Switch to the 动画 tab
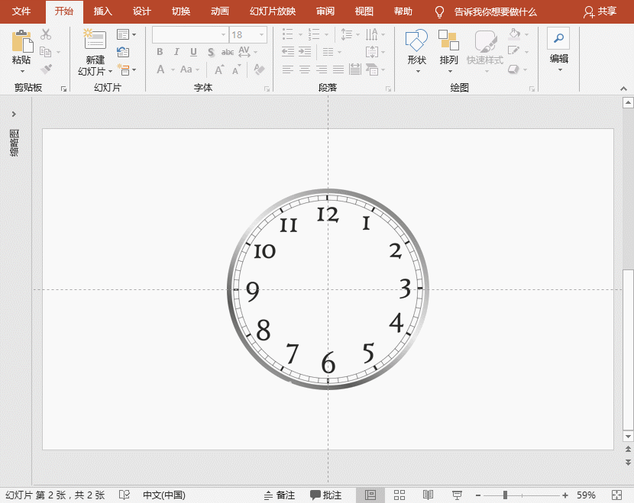 pyautogui.click(x=219, y=11)
